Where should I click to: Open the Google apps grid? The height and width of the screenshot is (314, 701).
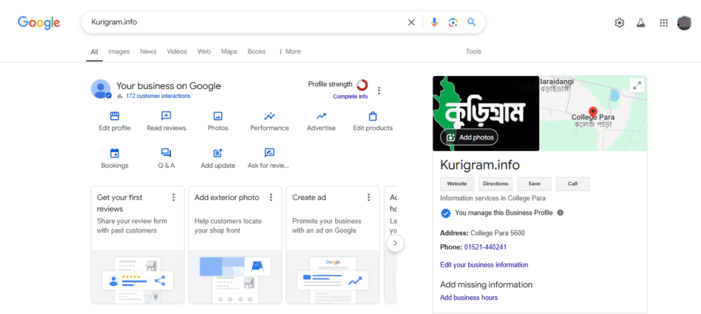tap(663, 23)
